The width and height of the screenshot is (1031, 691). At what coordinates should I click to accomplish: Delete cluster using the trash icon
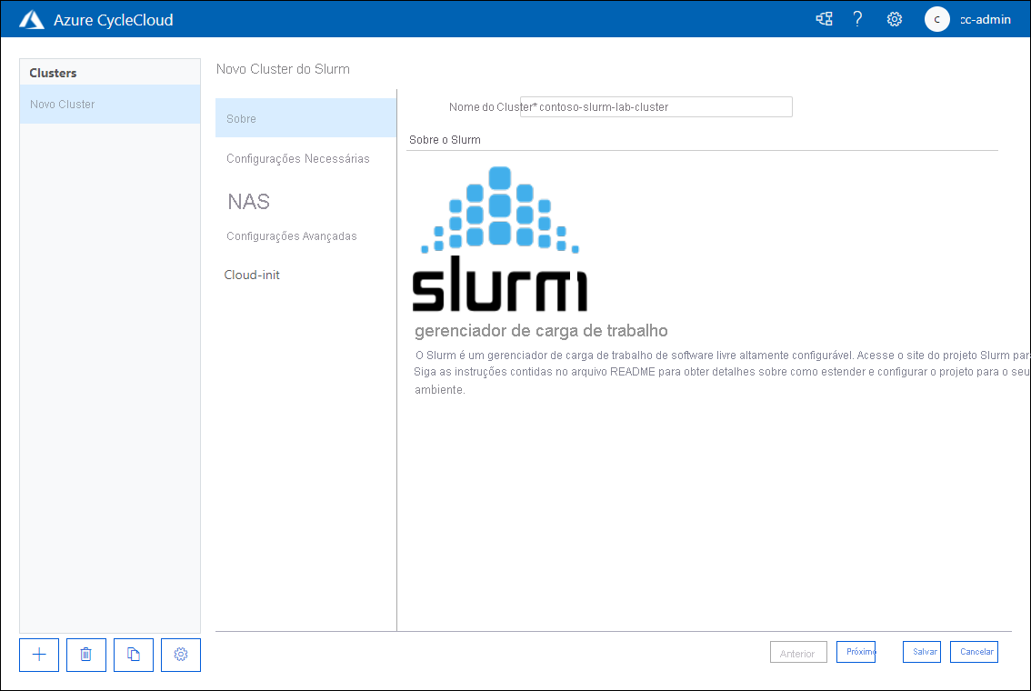[x=85, y=655]
